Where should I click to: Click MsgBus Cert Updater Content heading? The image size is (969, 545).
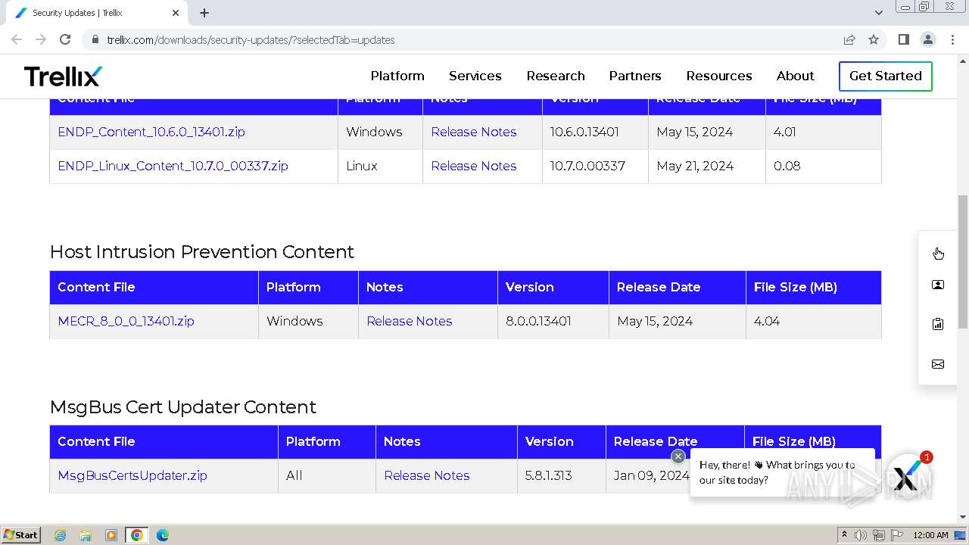pos(183,406)
